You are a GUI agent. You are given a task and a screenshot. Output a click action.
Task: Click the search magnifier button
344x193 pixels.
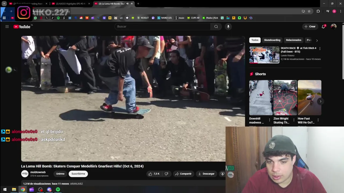[216, 27]
